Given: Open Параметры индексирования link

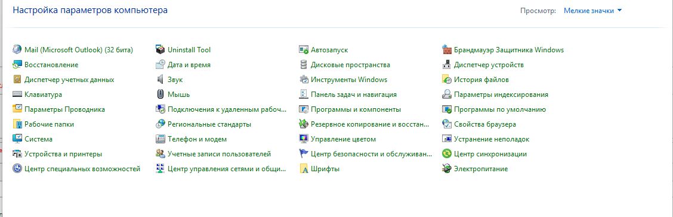Looking at the screenshot, I should [501, 95].
